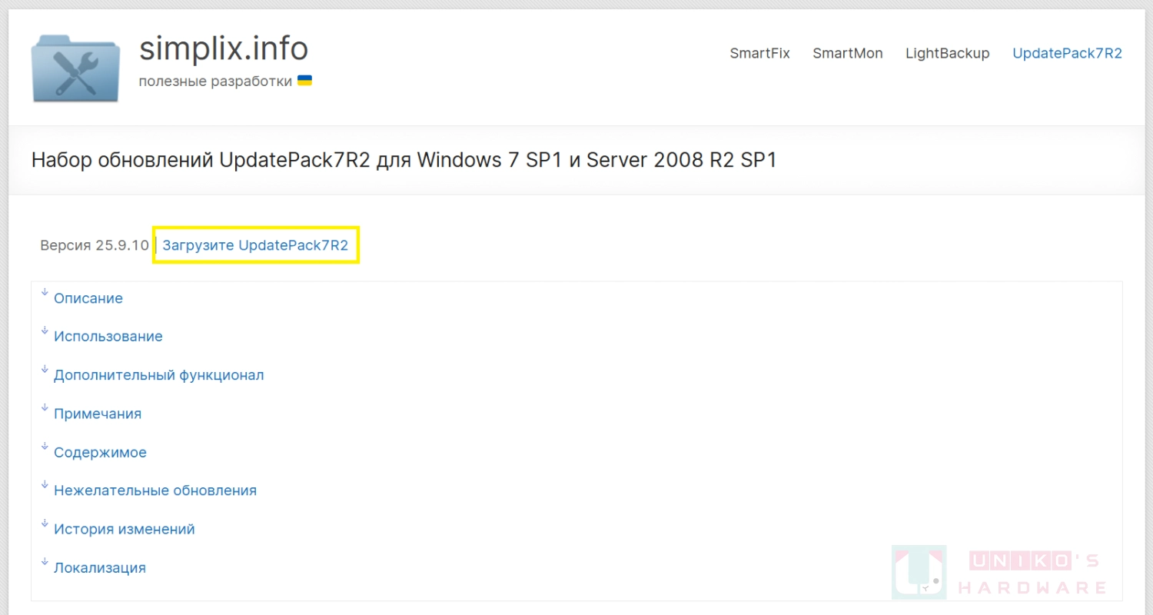
Task: Open the LightBackup navigation link
Action: point(947,53)
